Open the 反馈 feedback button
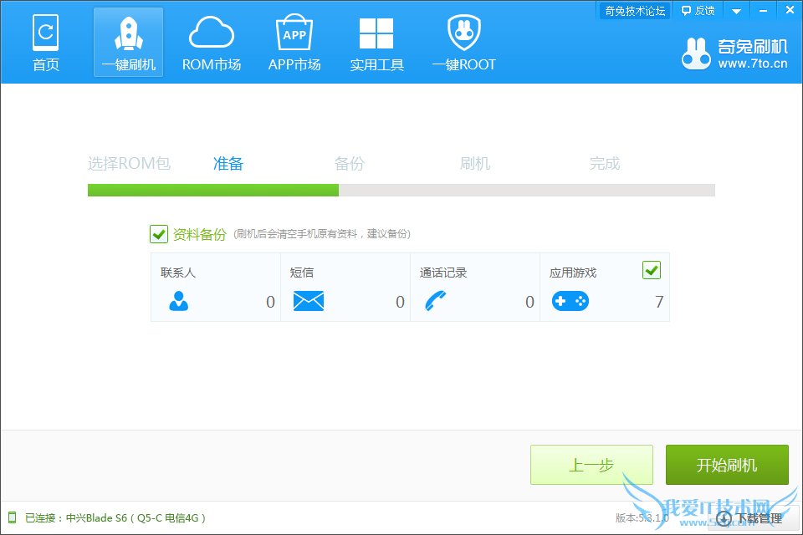 tap(698, 11)
